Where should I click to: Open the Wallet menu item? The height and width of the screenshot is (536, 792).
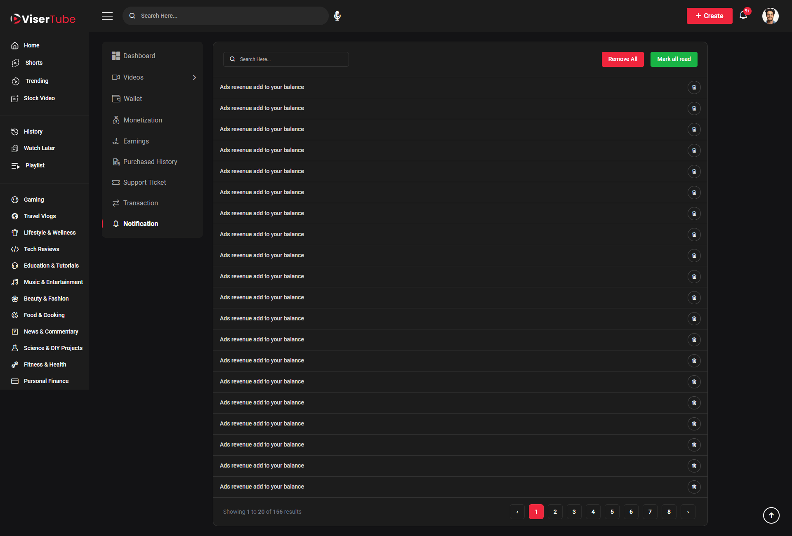coord(132,99)
